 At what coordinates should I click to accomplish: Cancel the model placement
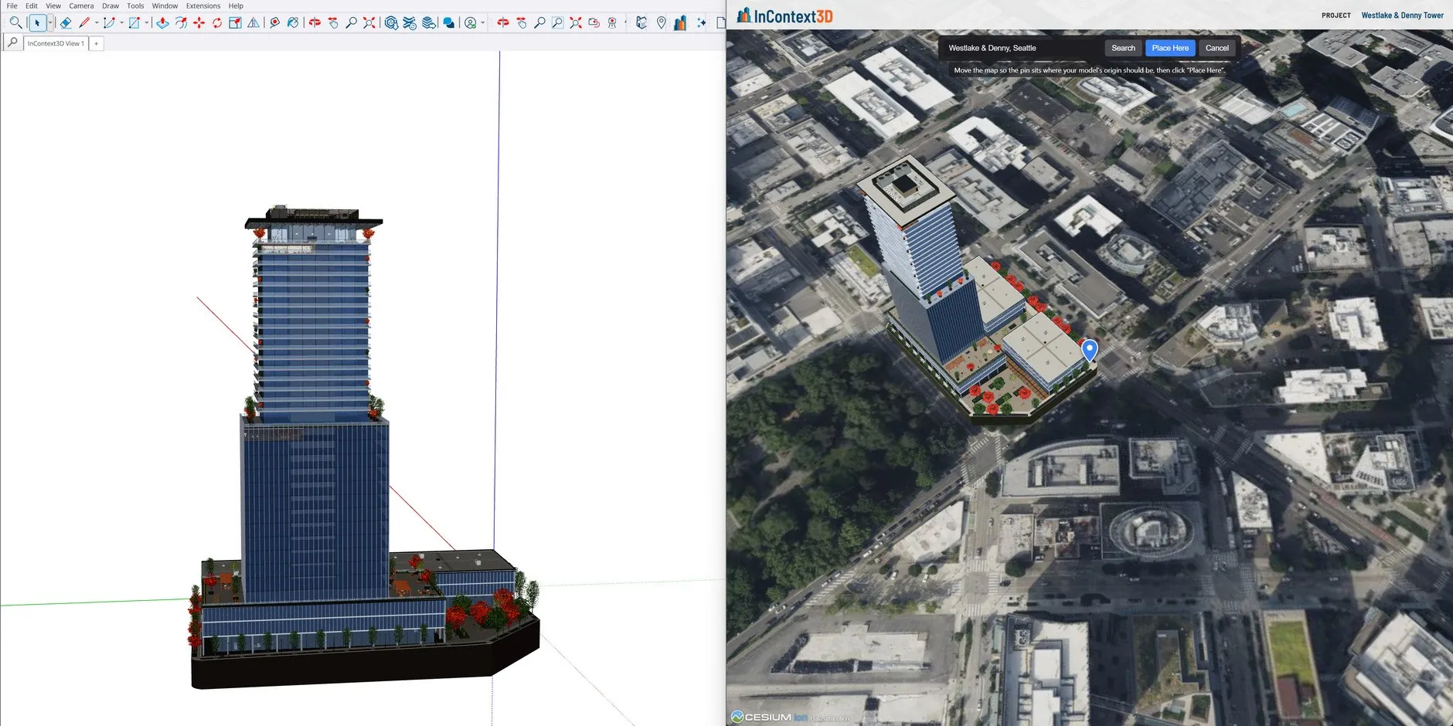coord(1217,48)
